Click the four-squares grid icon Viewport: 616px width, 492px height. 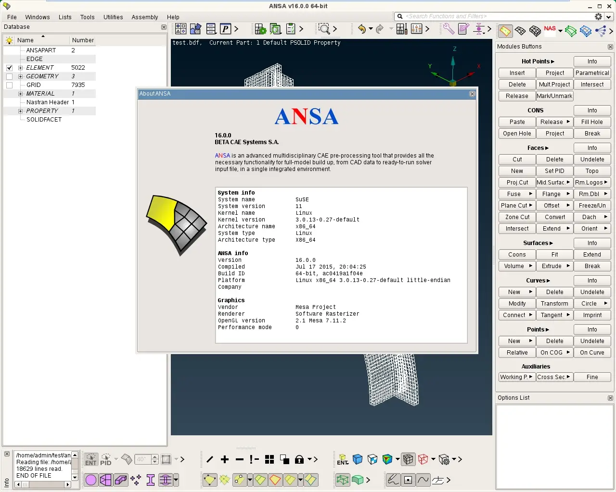pyautogui.click(x=269, y=459)
